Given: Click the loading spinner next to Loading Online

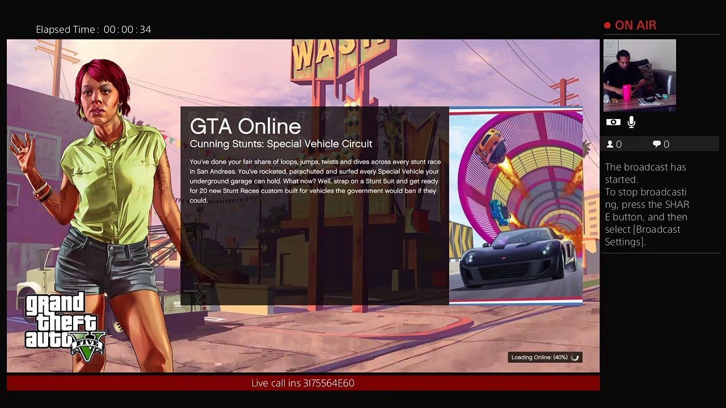Looking at the screenshot, I should tap(575, 357).
